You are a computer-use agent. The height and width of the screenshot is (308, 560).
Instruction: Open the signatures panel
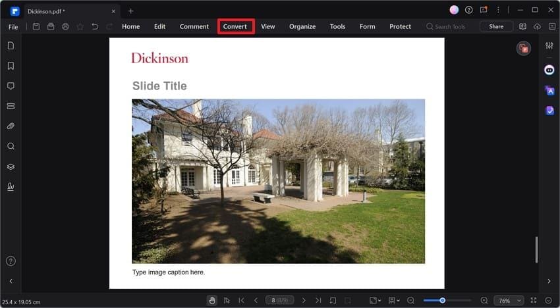pos(11,187)
